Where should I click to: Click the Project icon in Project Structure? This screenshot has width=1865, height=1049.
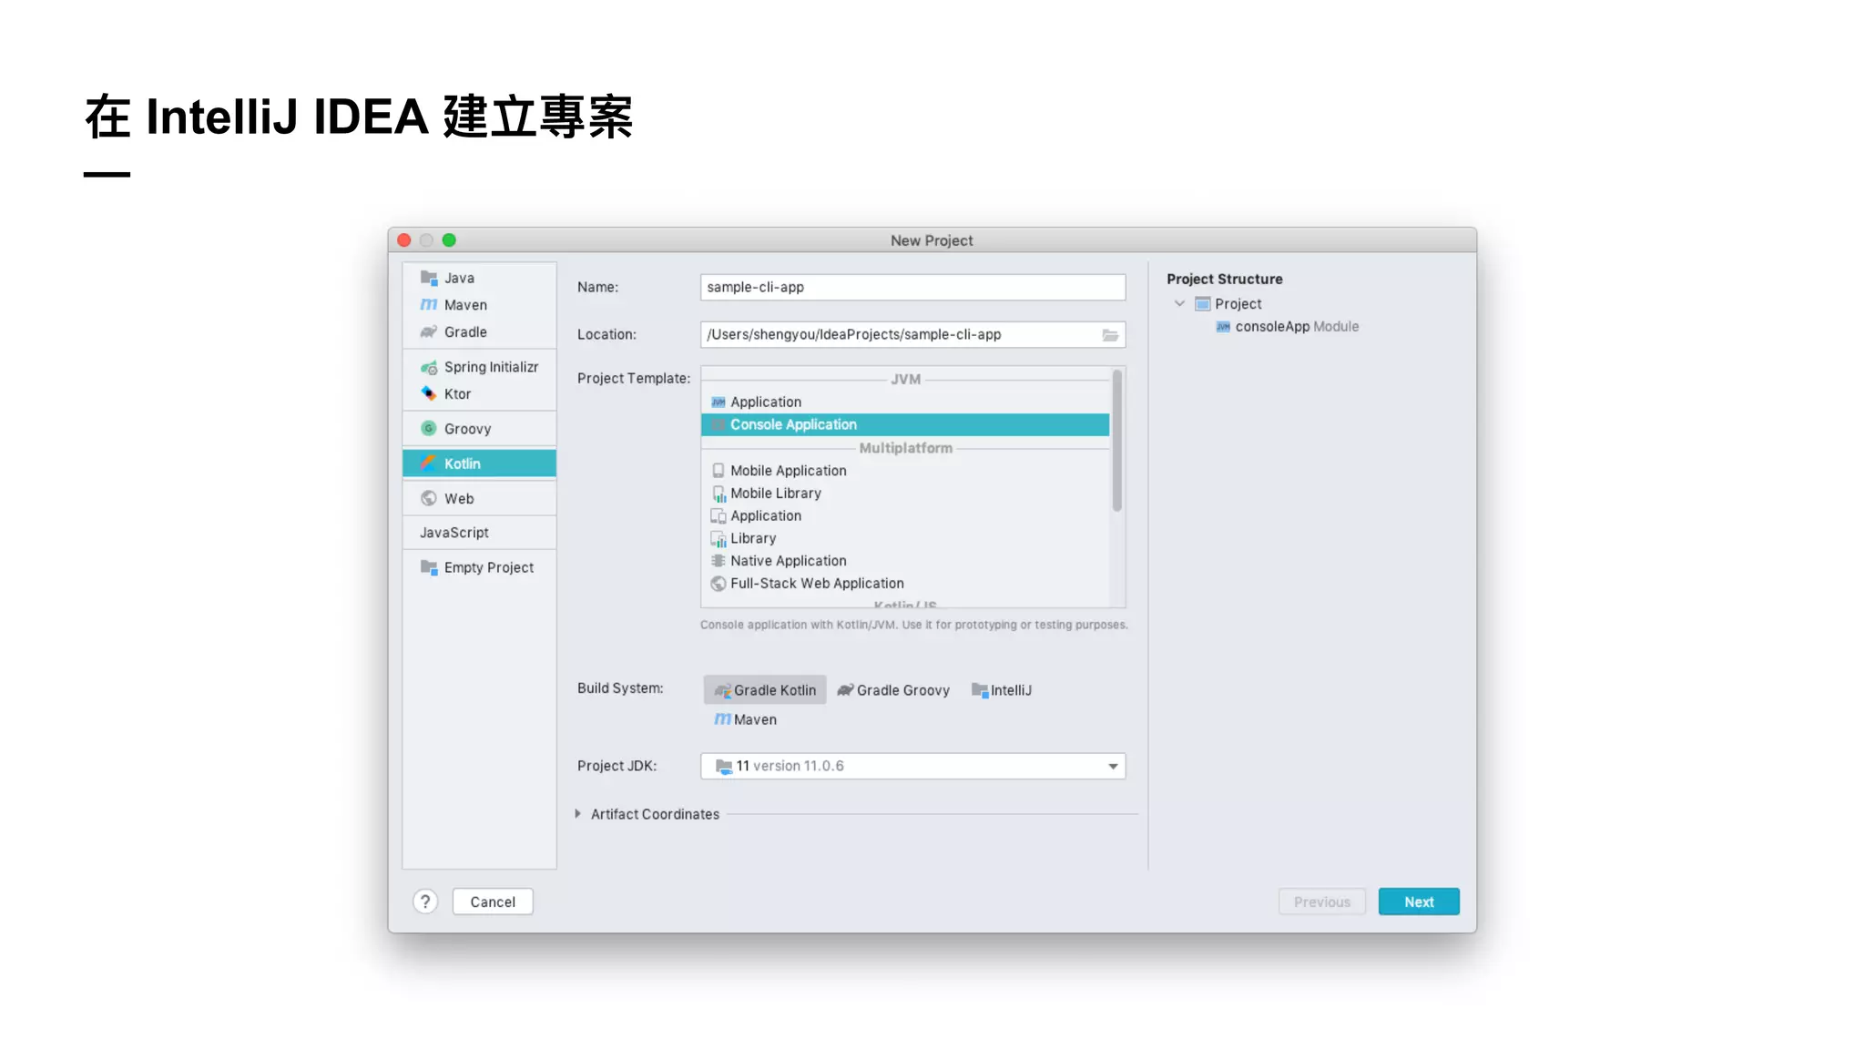click(1203, 304)
